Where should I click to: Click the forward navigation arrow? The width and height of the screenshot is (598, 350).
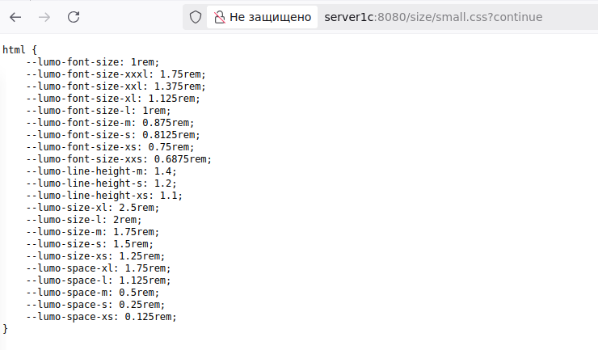click(x=44, y=17)
